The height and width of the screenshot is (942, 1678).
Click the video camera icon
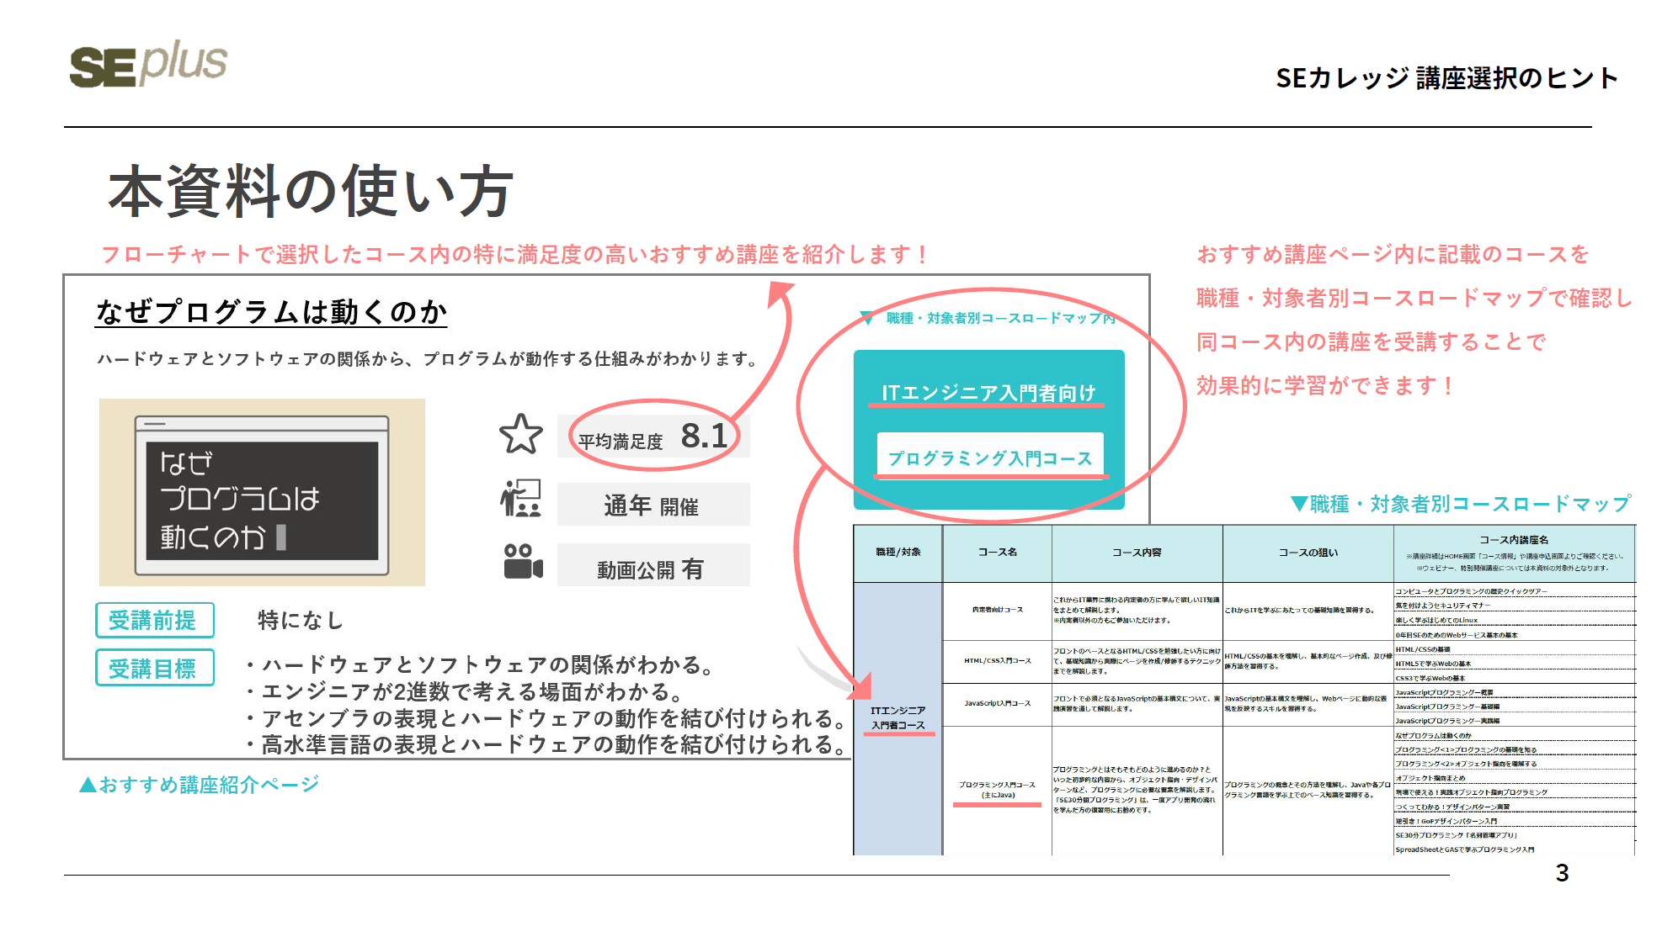523,561
